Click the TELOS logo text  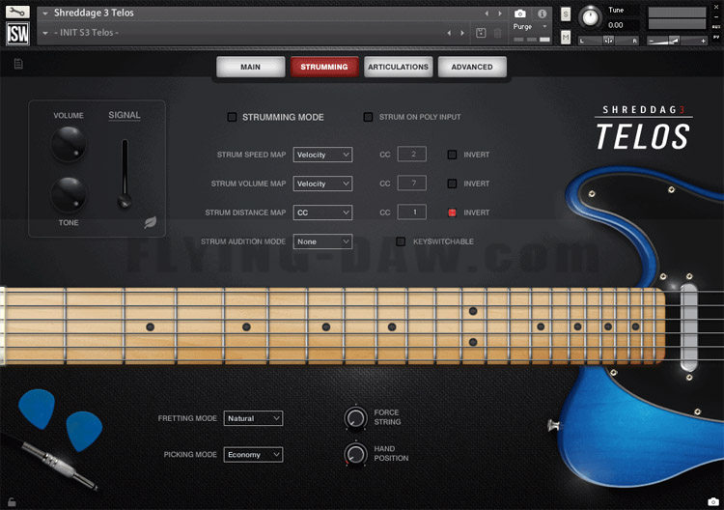tap(642, 137)
